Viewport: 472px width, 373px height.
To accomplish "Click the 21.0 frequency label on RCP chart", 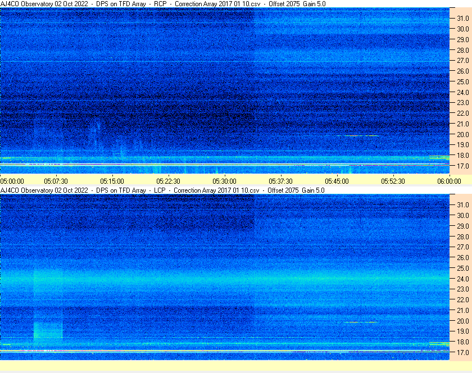I will pyautogui.click(x=463, y=124).
